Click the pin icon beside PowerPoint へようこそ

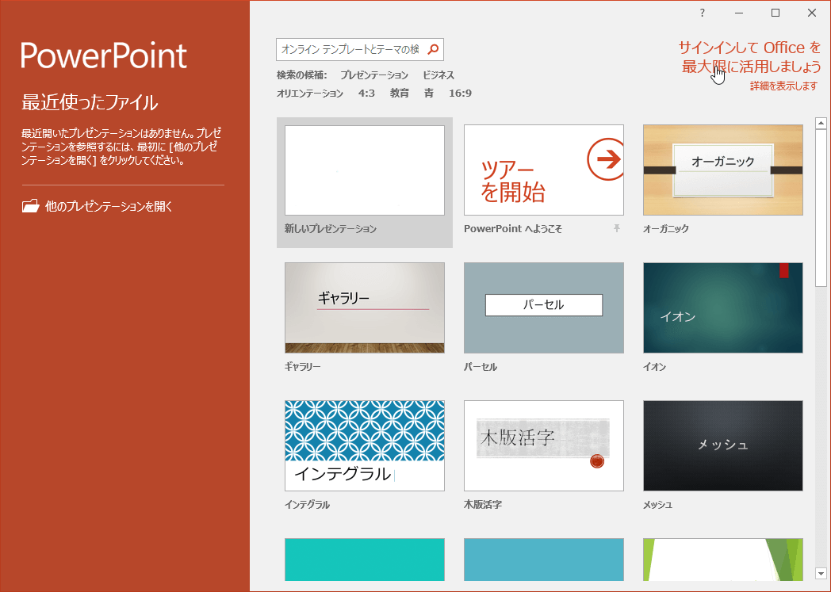click(x=616, y=228)
